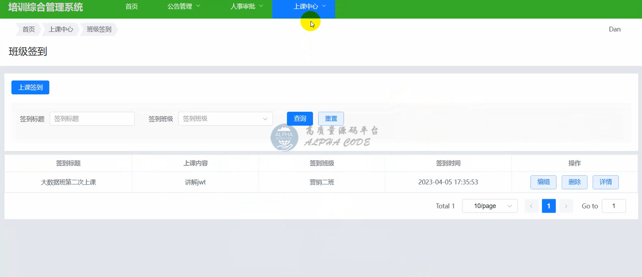Image resolution: width=642 pixels, height=277 pixels.
Task: Focus the 签到标题 input field
Action: click(x=92, y=119)
